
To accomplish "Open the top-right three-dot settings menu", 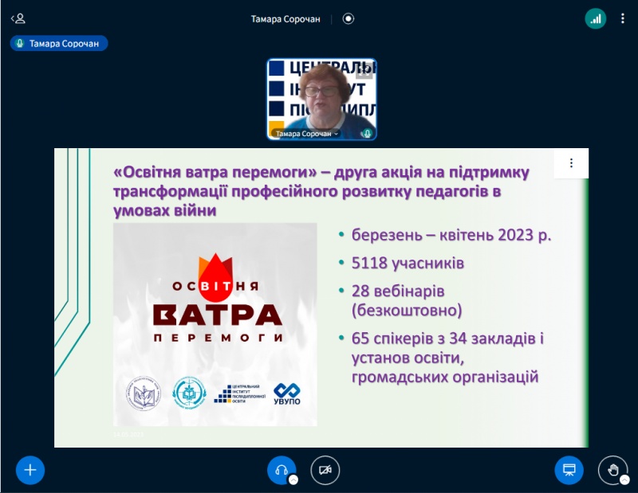I will click(x=623, y=17).
